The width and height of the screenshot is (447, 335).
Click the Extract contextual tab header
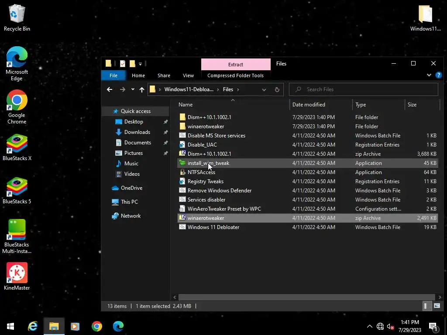236,65
